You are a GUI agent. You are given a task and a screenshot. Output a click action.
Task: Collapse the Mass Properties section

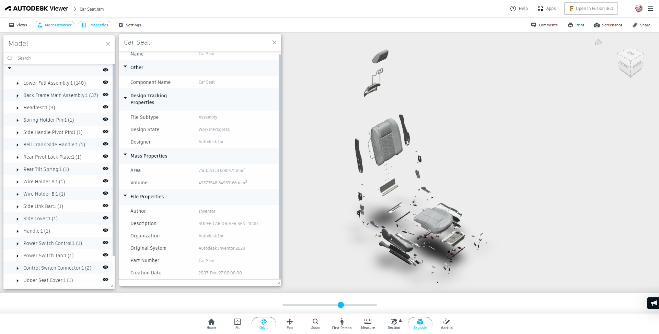(125, 154)
